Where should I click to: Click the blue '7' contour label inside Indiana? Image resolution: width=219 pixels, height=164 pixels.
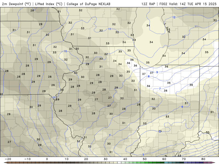[160, 89]
